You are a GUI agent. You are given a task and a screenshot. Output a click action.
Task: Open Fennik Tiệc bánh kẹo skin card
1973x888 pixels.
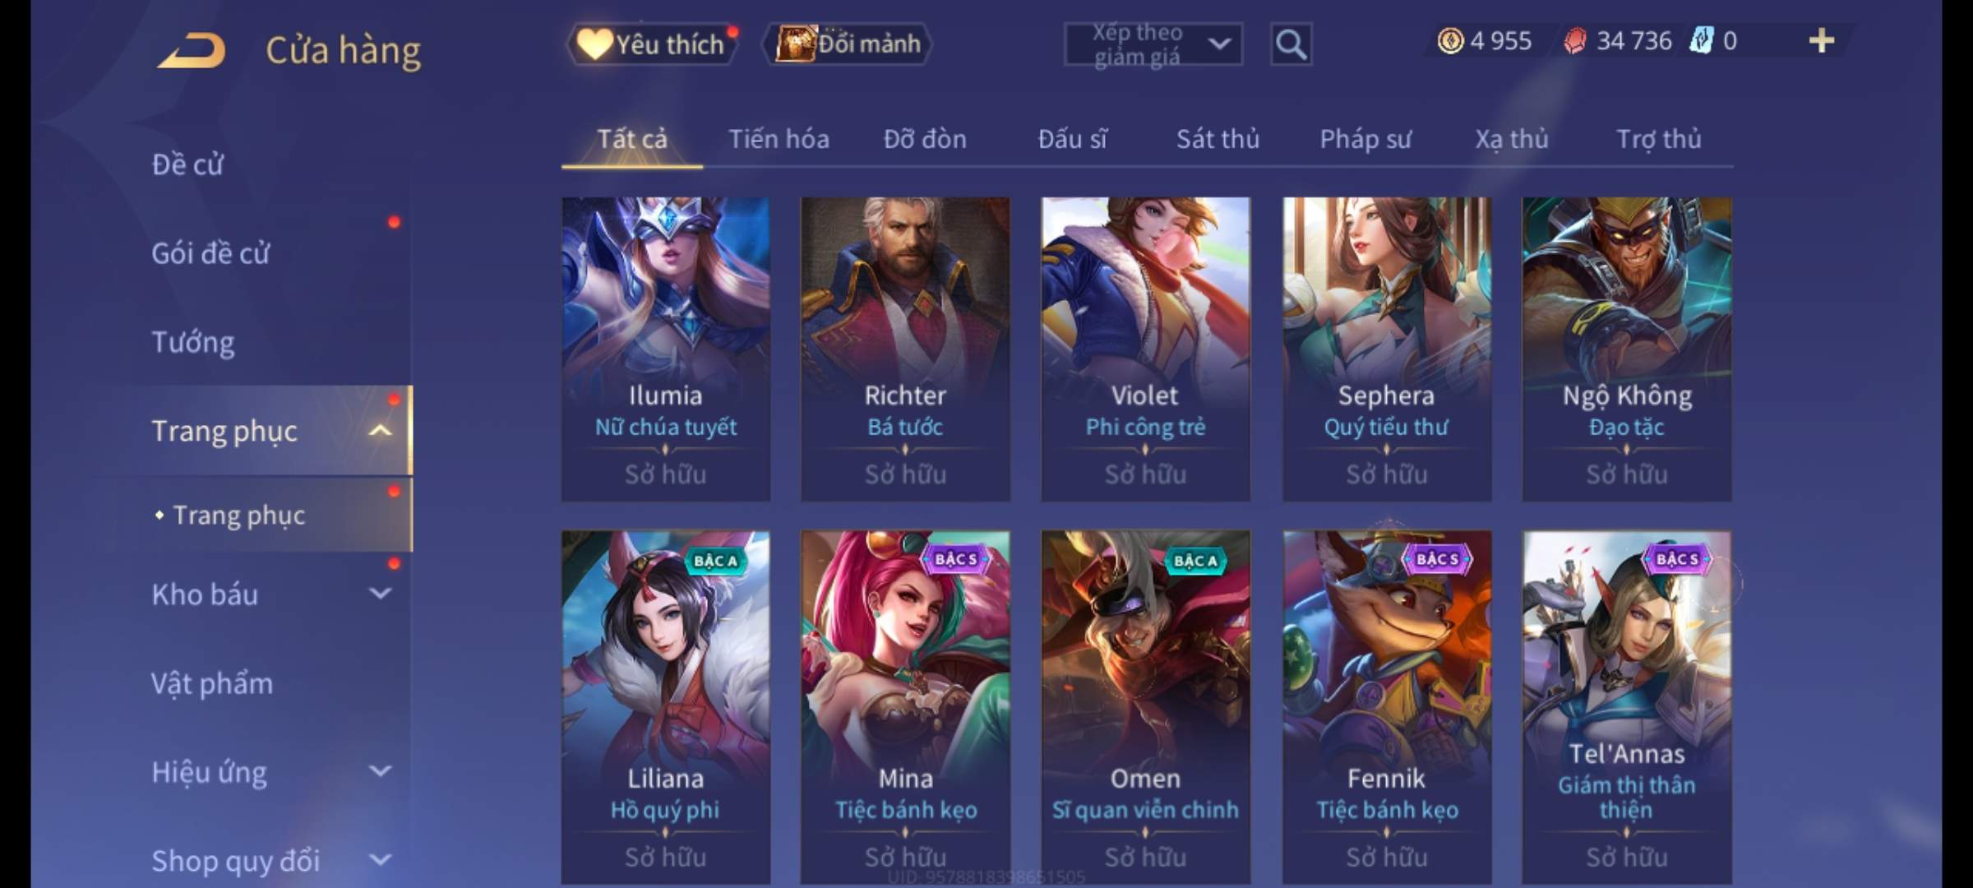click(x=1387, y=707)
